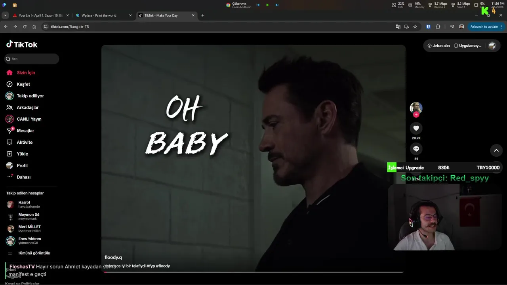Click Relaunch to update button
Image resolution: width=507 pixels, height=285 pixels.
pos(484,27)
